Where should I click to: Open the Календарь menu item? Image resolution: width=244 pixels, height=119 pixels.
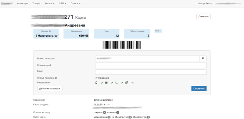point(22,3)
